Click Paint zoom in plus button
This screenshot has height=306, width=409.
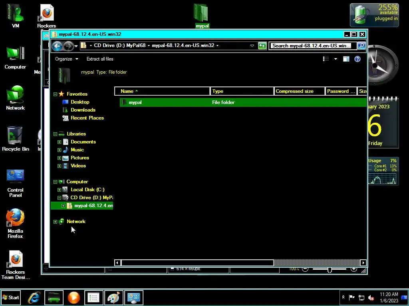coord(354,269)
